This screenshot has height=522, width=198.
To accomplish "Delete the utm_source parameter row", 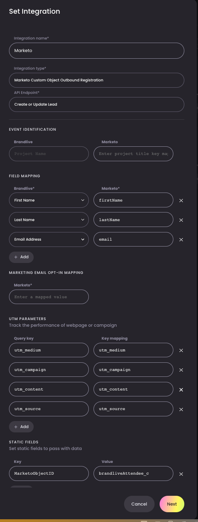I will pos(181,409).
